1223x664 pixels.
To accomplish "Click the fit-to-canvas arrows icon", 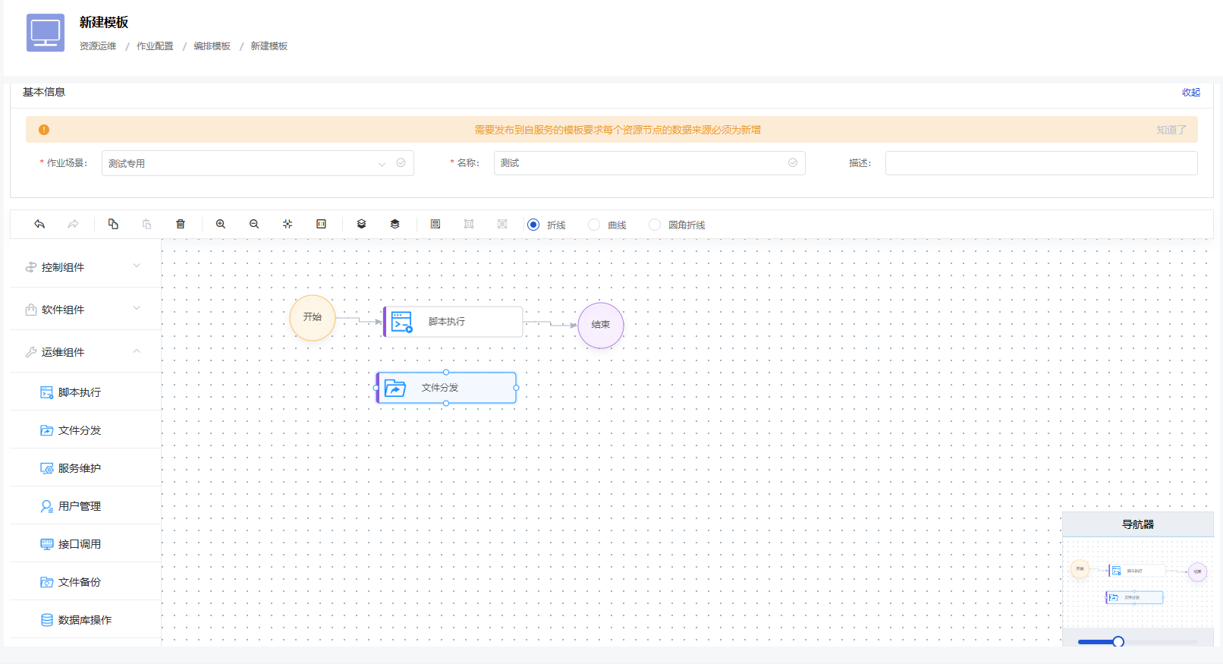I will 288,224.
